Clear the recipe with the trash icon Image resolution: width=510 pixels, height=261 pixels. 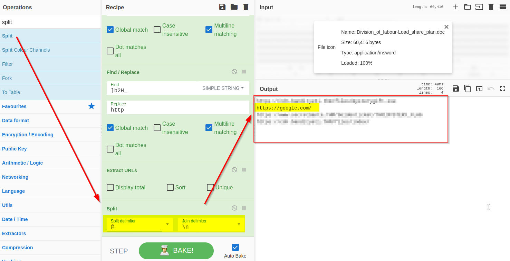click(246, 7)
